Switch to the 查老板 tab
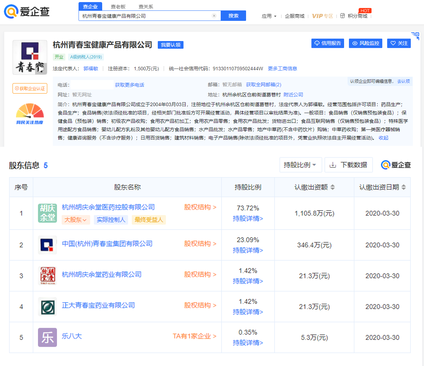 tap(118, 7)
